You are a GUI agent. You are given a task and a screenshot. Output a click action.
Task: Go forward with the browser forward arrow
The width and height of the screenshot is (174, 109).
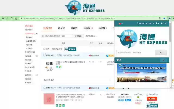[x=7, y=18]
